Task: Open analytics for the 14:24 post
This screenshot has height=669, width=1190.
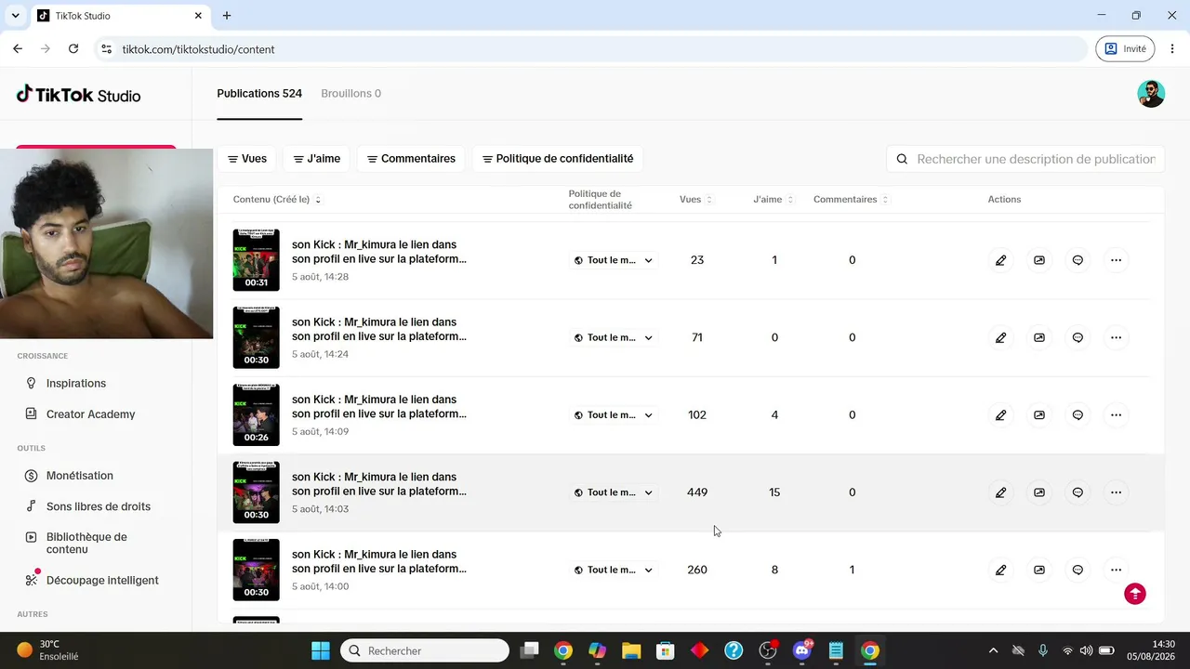Action: [x=1039, y=337]
